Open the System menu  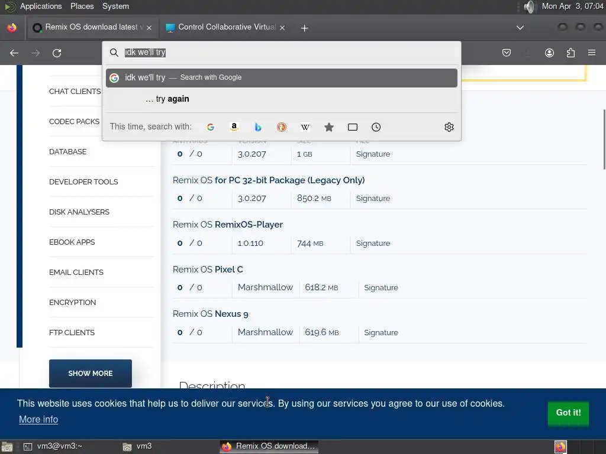click(115, 6)
